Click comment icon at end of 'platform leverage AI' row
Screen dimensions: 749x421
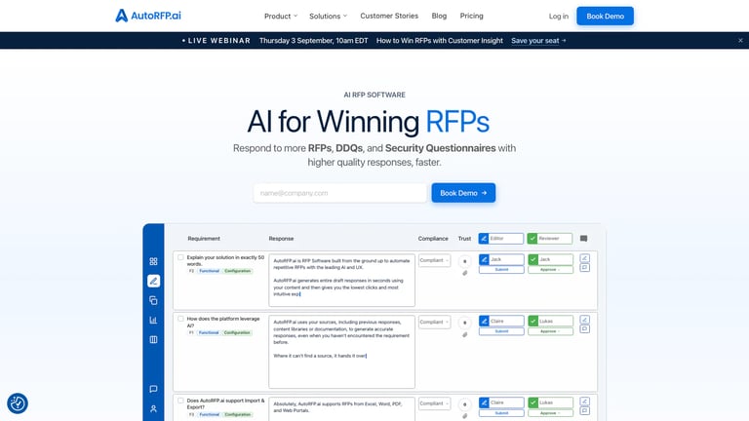(585, 329)
